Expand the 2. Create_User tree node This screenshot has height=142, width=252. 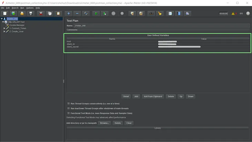[4, 31]
